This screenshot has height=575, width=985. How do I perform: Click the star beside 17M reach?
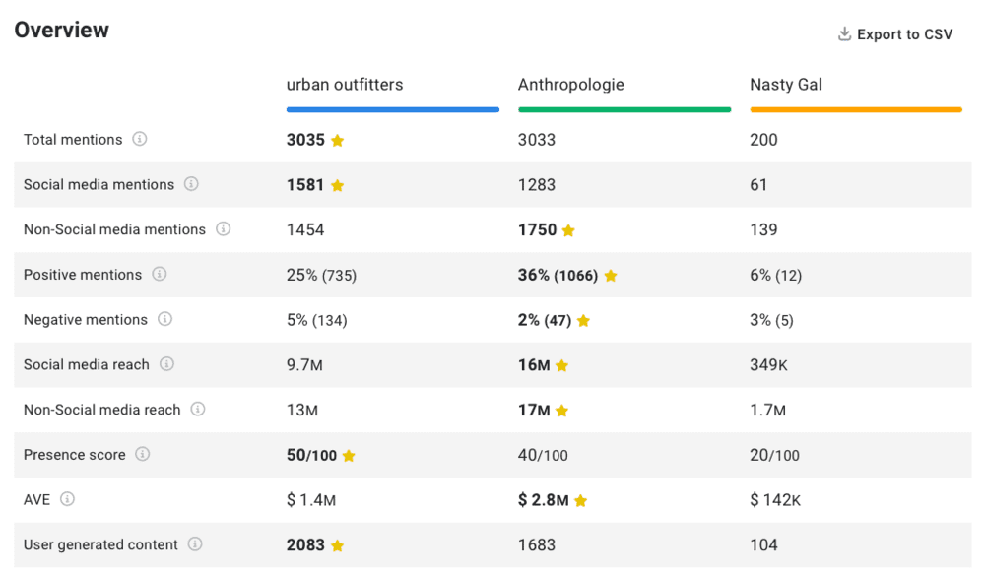pos(562,411)
